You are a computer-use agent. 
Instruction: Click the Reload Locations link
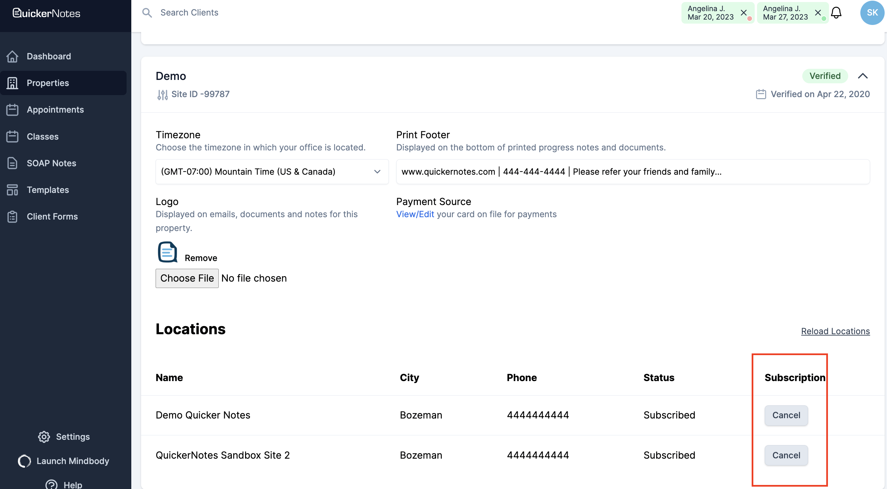coord(835,331)
